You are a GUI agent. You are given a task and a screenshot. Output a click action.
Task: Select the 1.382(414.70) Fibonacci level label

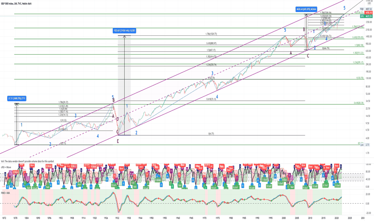click(x=211, y=56)
